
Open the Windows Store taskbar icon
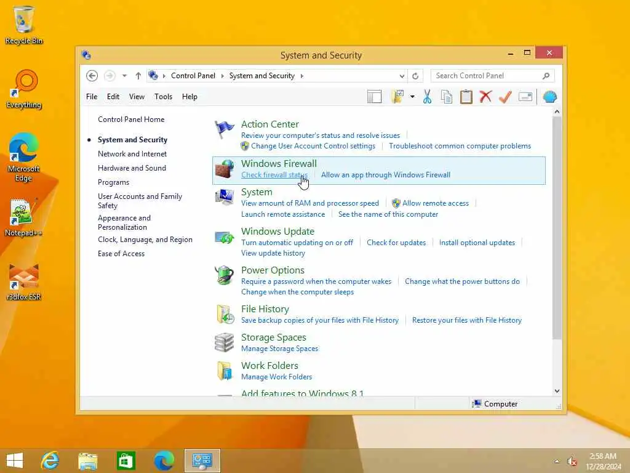pyautogui.click(x=126, y=461)
